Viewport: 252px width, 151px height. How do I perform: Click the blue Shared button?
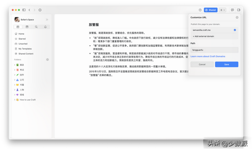211,10
